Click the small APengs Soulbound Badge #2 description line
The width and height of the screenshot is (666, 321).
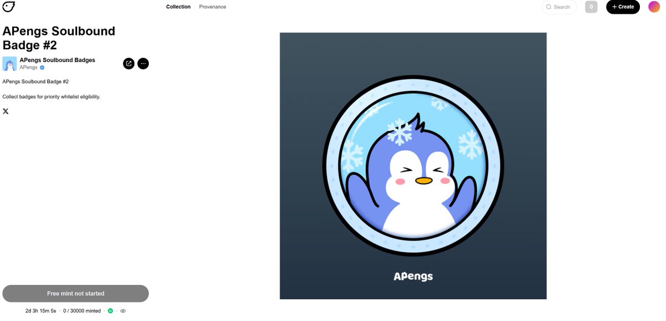tap(36, 81)
